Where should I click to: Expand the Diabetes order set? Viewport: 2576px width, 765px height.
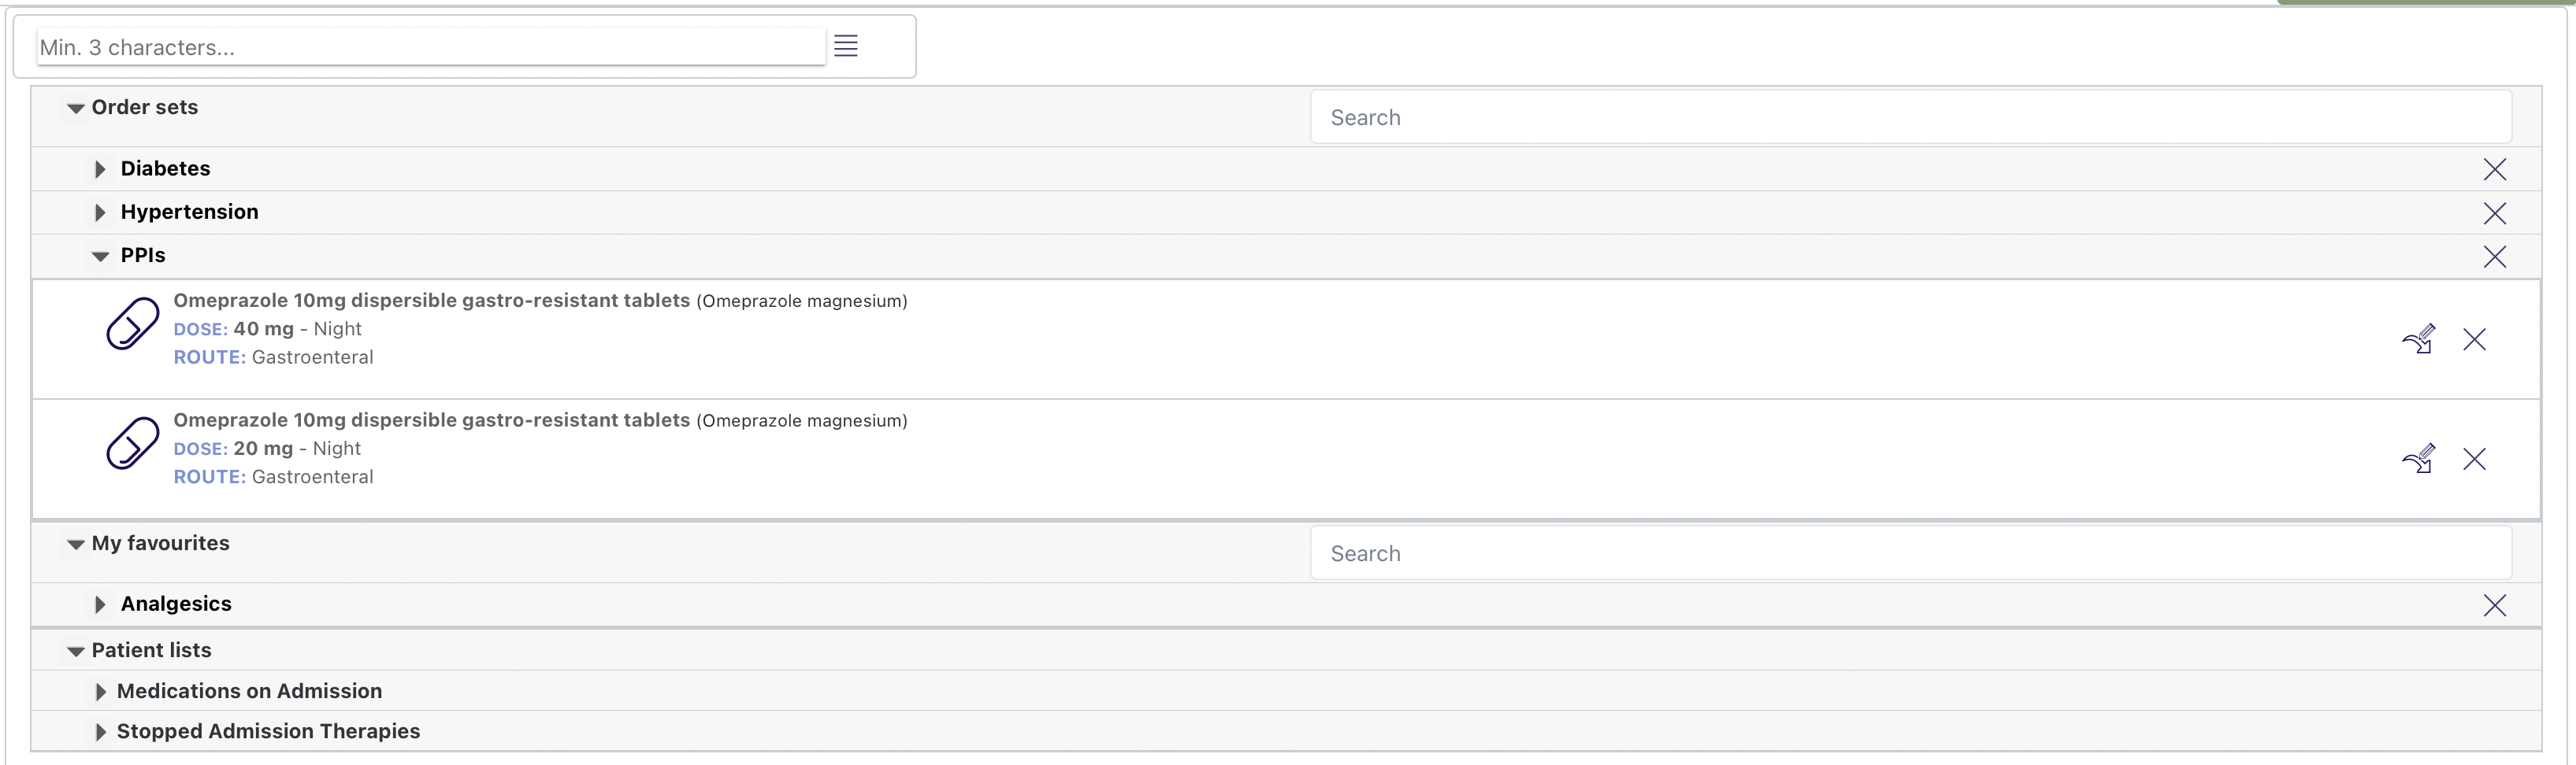coord(100,170)
